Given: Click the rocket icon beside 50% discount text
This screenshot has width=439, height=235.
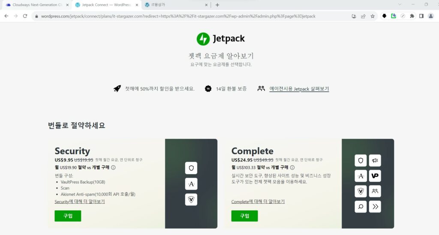Looking at the screenshot, I should [117, 89].
